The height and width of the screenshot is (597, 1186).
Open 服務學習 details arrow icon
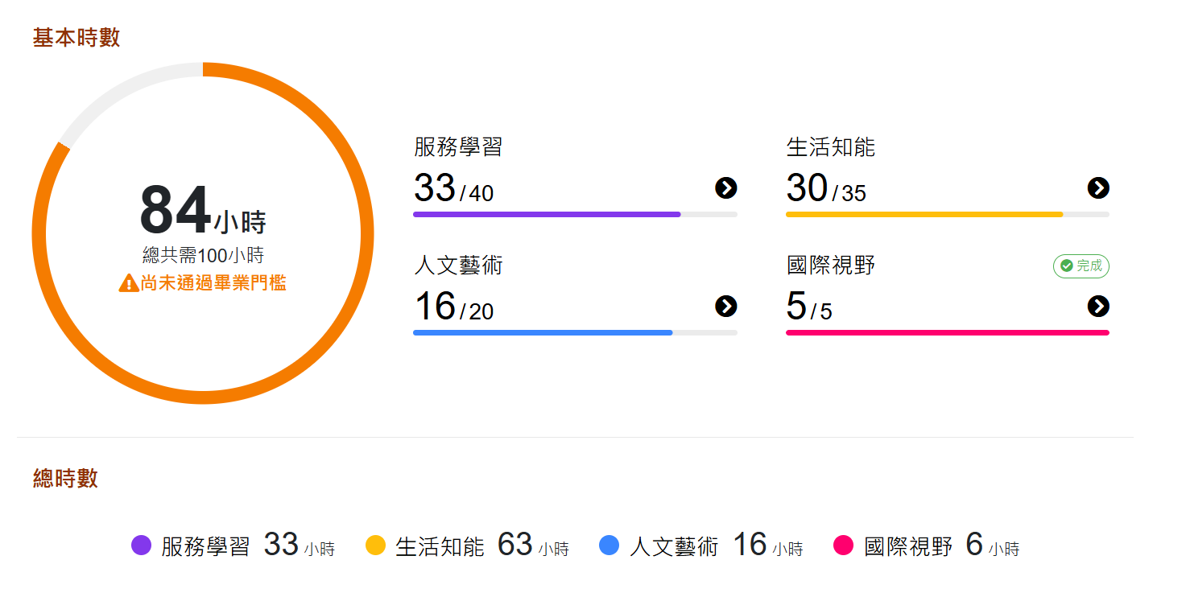point(725,188)
